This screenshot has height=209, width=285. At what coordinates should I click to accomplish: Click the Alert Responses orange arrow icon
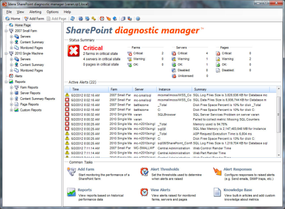217,172
